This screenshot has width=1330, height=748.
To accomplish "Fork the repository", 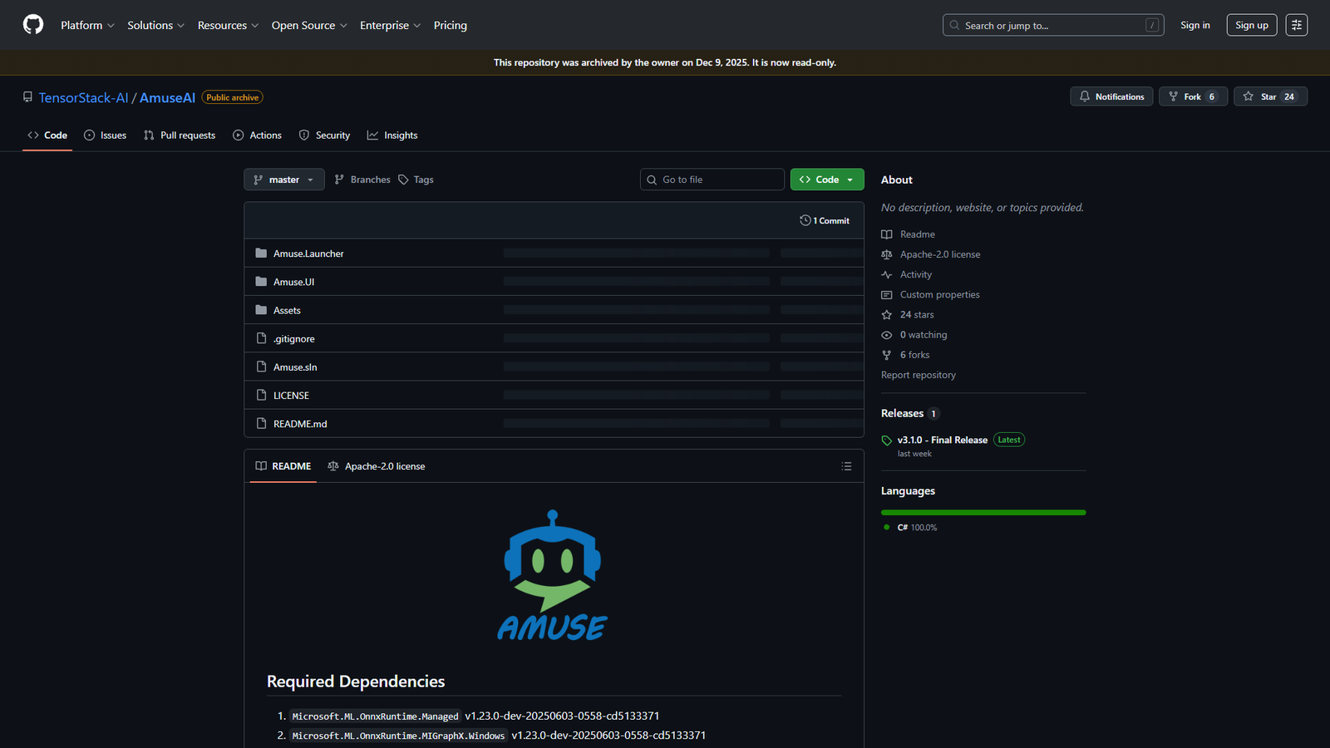I will coord(1193,97).
